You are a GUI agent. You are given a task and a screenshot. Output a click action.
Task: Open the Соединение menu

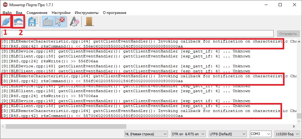tap(37, 13)
